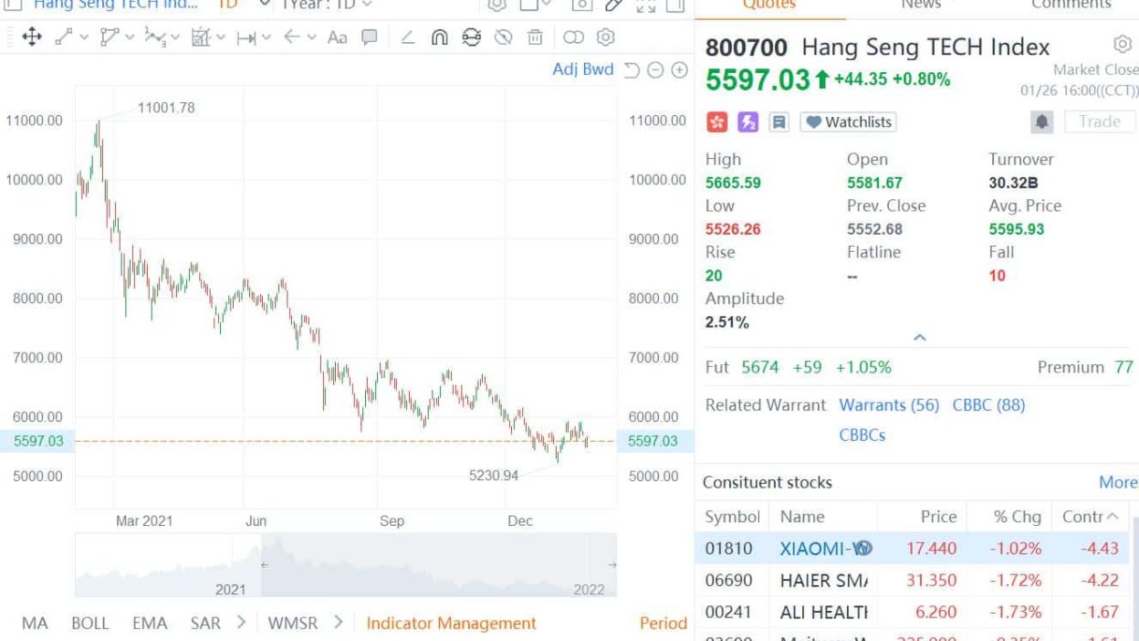Screen dimensions: 1139x641
Task: Switch to the News tab
Action: [x=921, y=5]
